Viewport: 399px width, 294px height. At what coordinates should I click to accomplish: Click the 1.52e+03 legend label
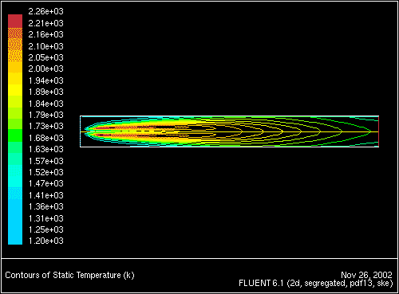[45, 172]
